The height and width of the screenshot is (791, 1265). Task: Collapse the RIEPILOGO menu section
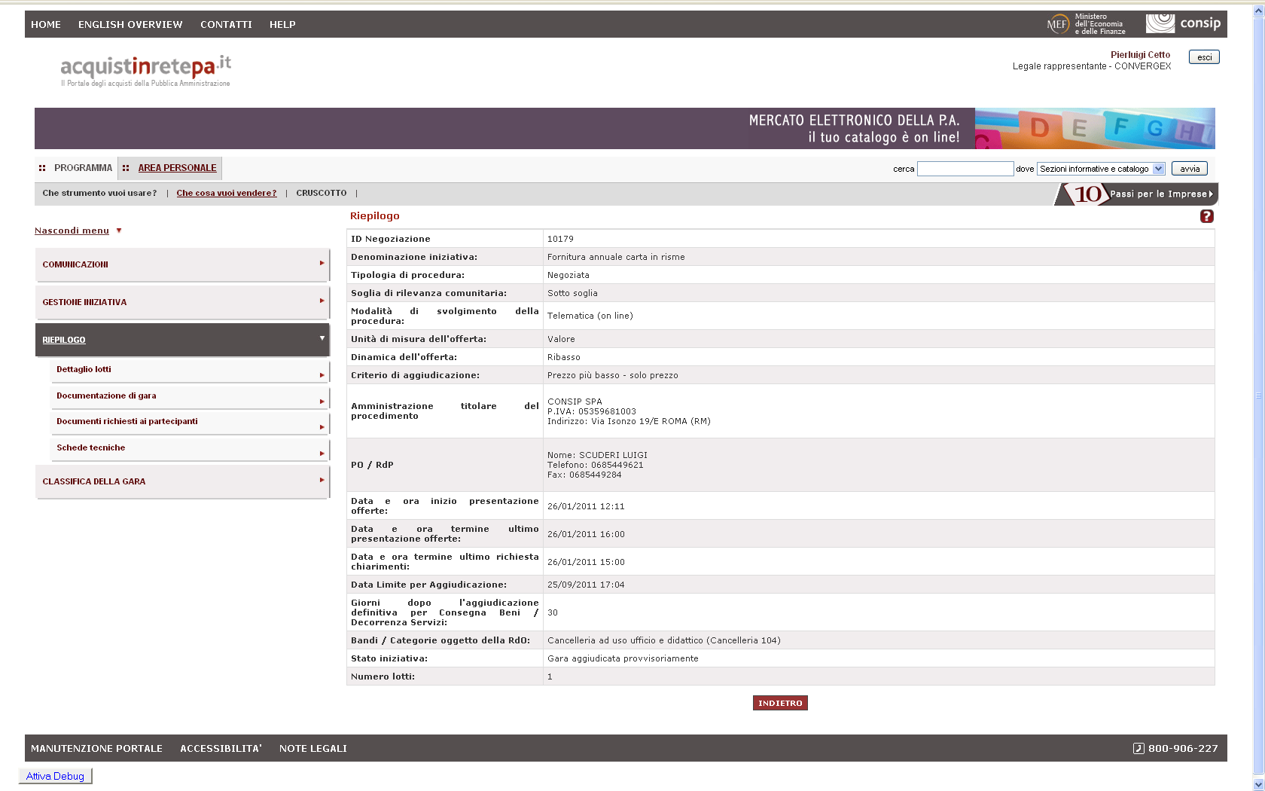click(x=182, y=340)
